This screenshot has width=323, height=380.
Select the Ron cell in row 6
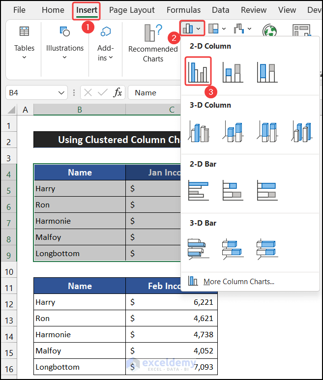pyautogui.click(x=80, y=205)
